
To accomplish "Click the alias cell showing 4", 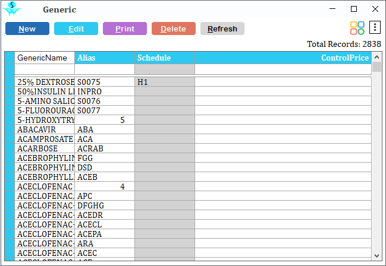I will coord(105,186).
